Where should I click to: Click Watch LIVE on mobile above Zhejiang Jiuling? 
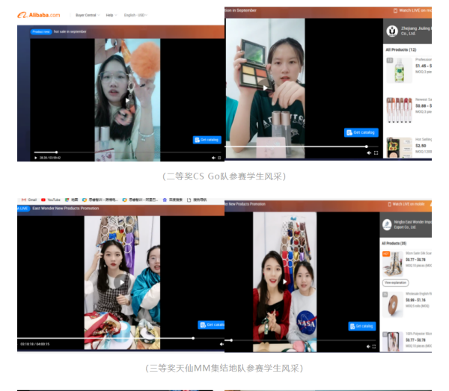pyautogui.click(x=412, y=10)
